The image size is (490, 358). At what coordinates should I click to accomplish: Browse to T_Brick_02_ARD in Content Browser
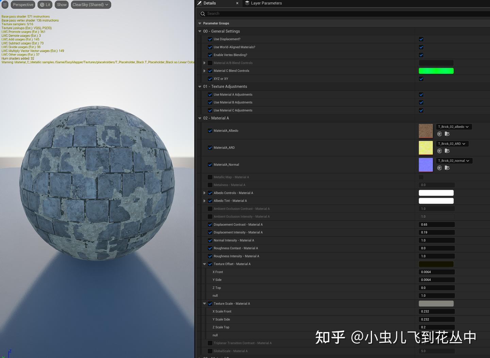coord(447,151)
